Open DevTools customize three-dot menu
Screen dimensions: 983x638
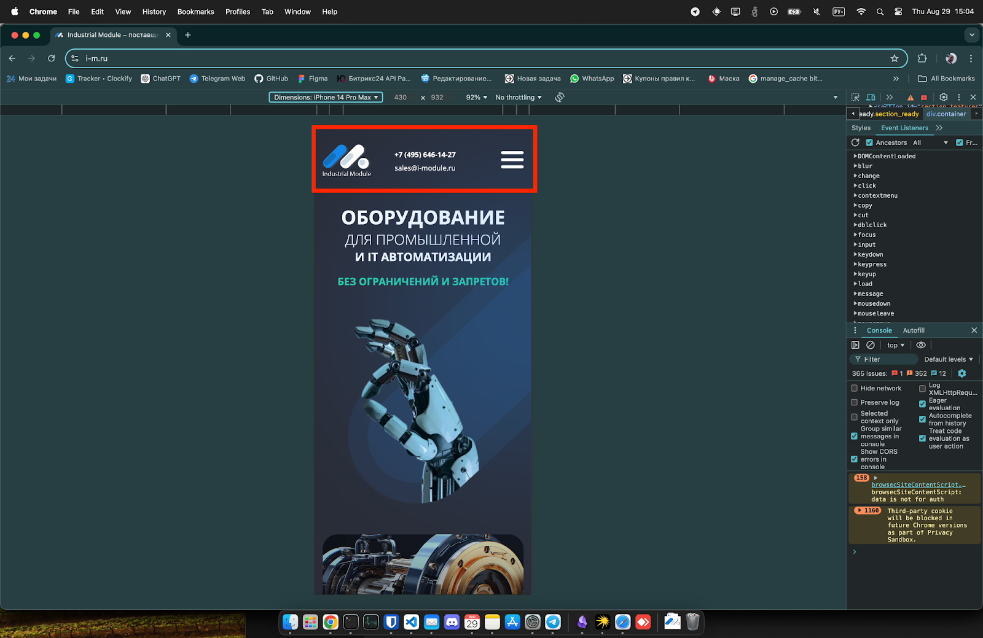[958, 97]
